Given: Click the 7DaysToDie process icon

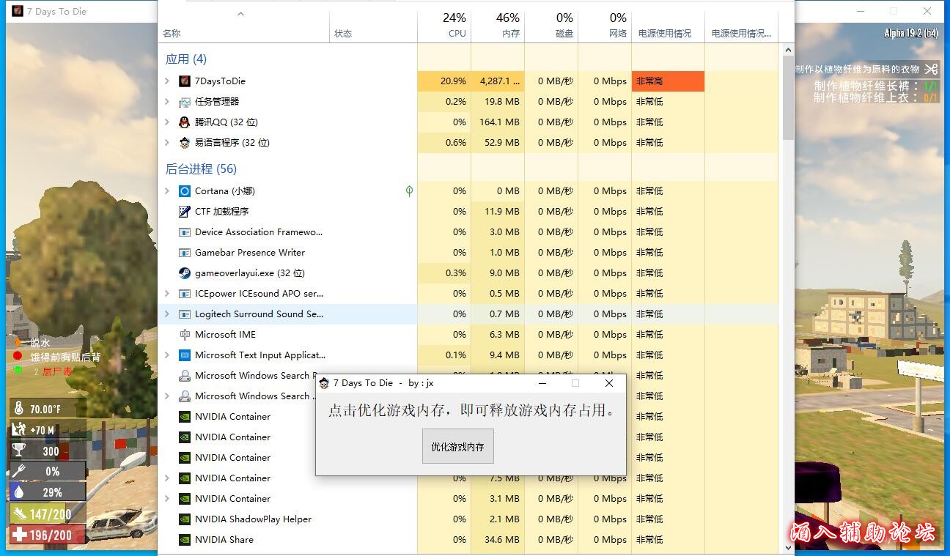Looking at the screenshot, I should point(185,81).
